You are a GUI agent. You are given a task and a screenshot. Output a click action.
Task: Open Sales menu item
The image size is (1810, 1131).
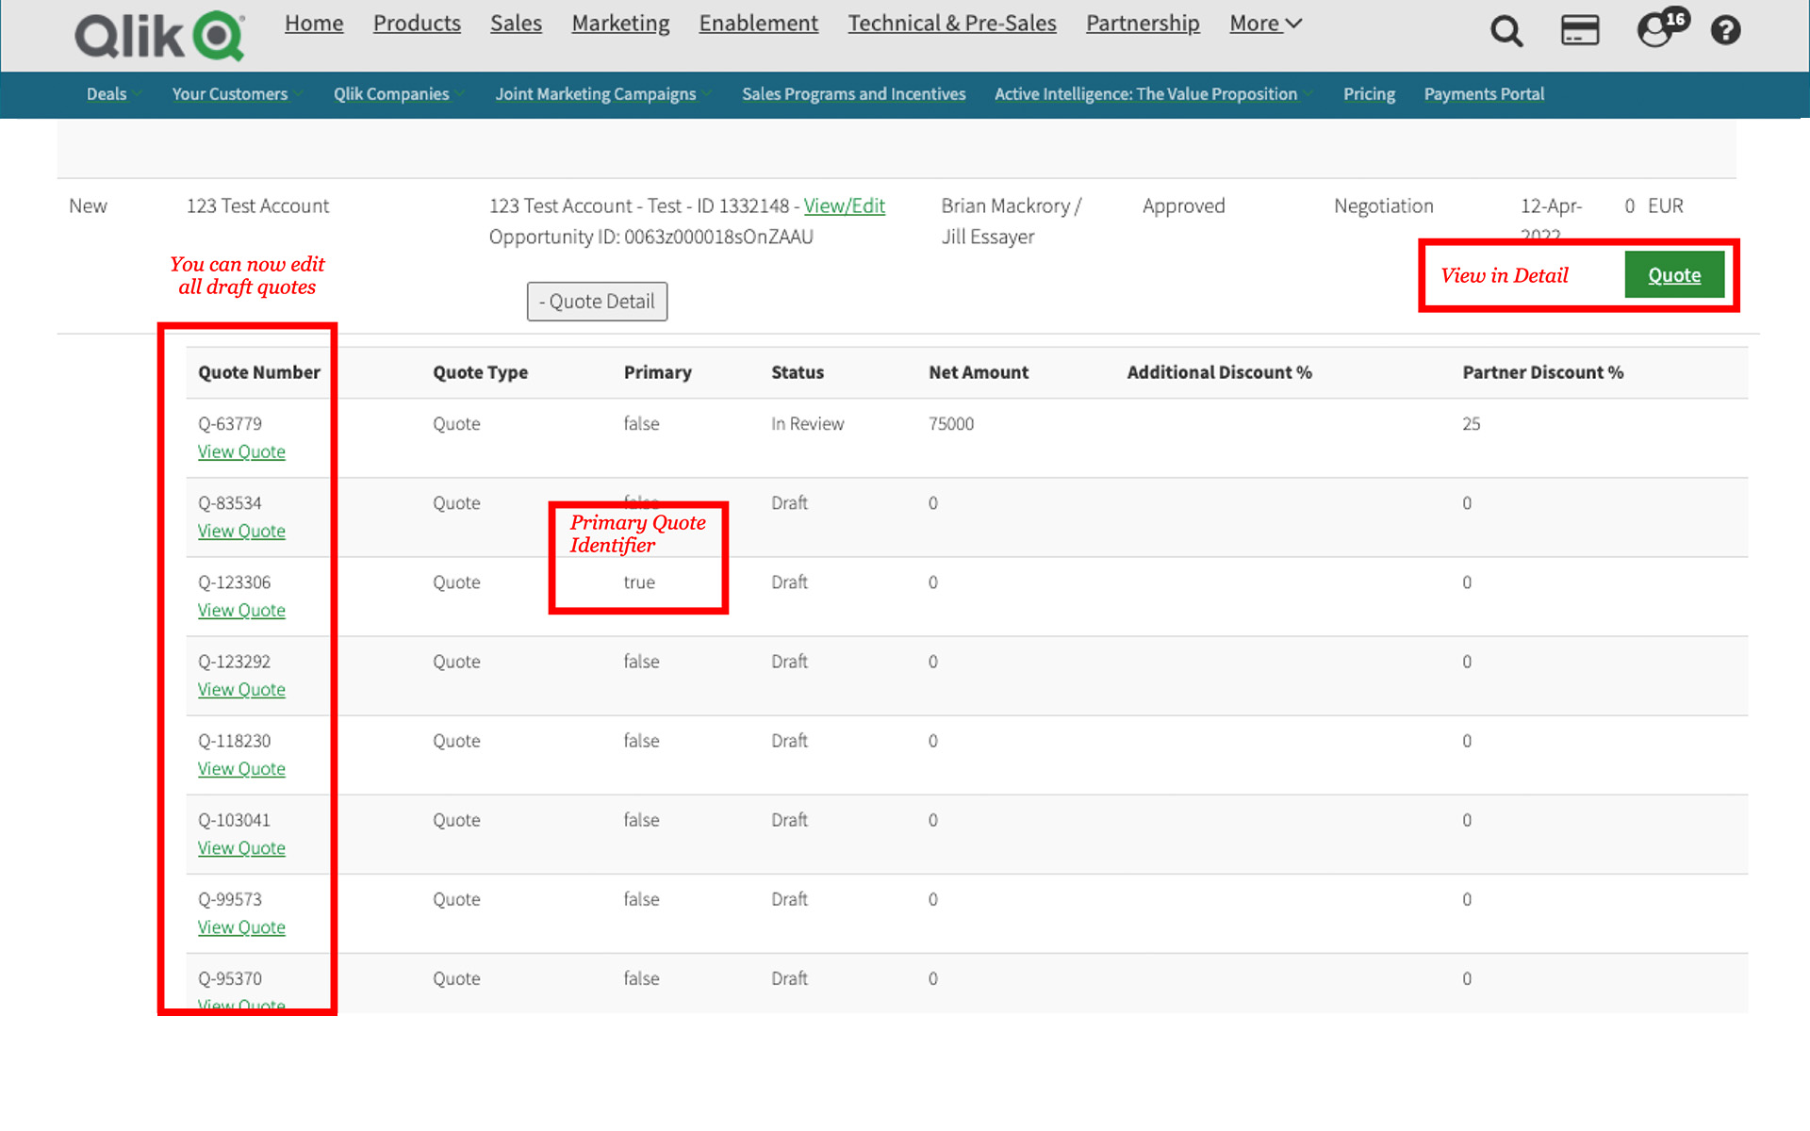click(516, 24)
